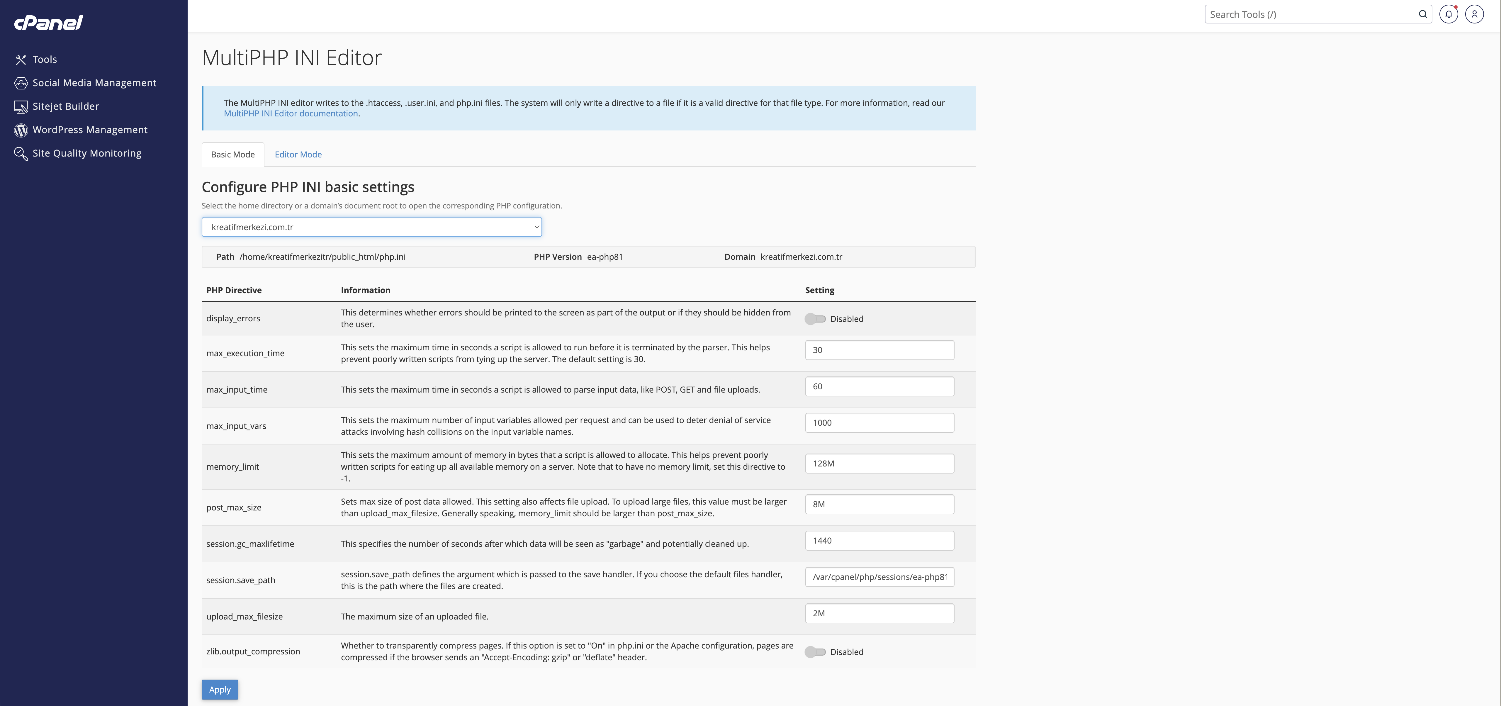Image resolution: width=1501 pixels, height=706 pixels.
Task: Switch to the Editor Mode tab
Action: pyautogui.click(x=298, y=155)
